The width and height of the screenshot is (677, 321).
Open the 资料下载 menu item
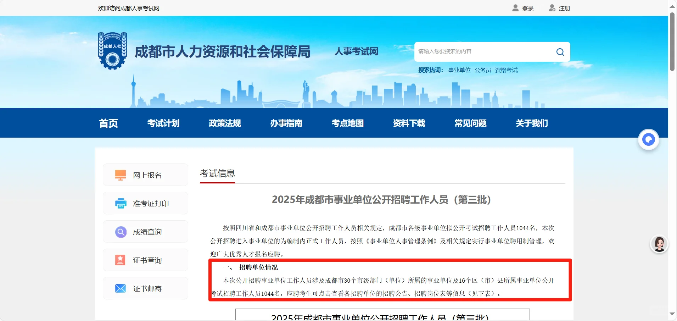[x=409, y=123]
